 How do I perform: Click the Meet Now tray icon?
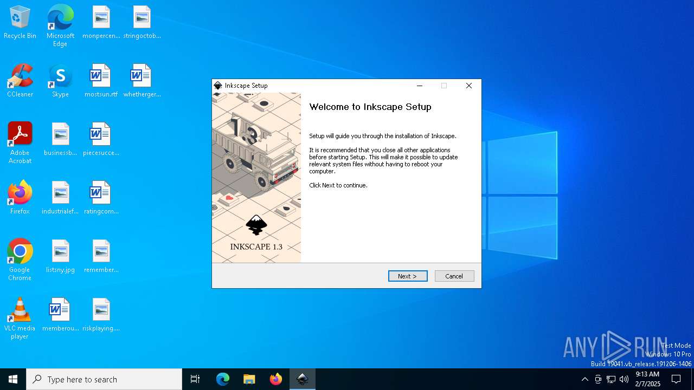tap(598, 379)
